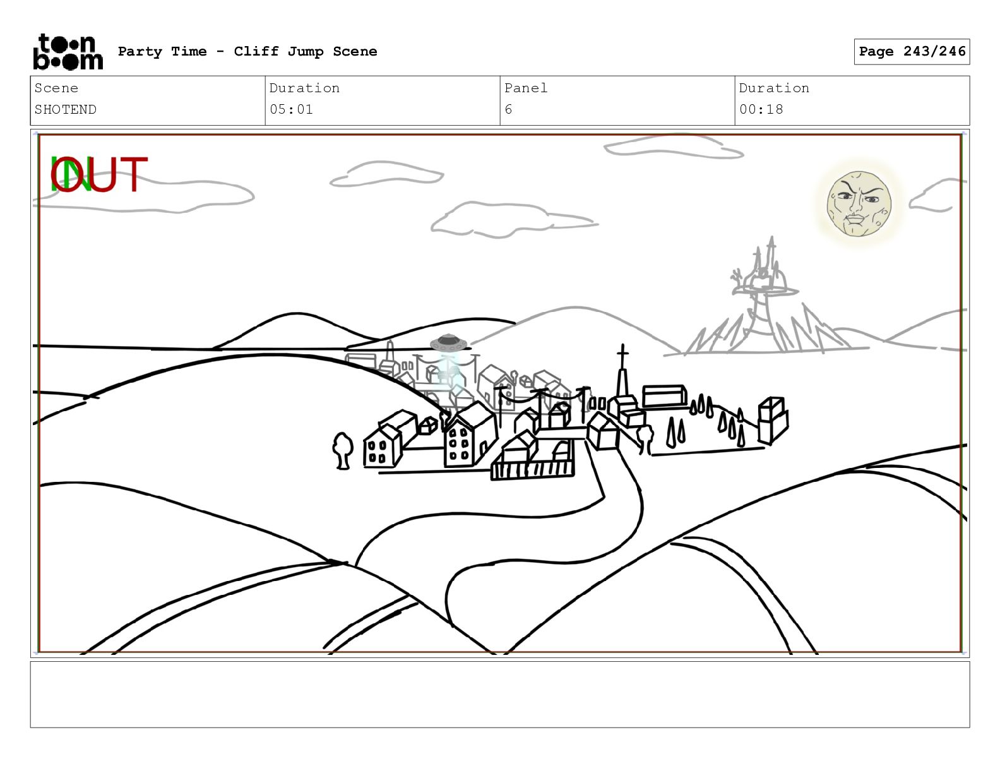Click the 'Page 243/246' box

pos(912,51)
